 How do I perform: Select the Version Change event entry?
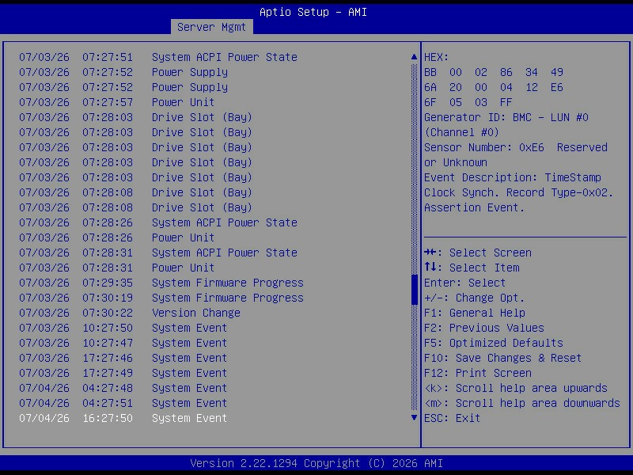[x=130, y=313]
